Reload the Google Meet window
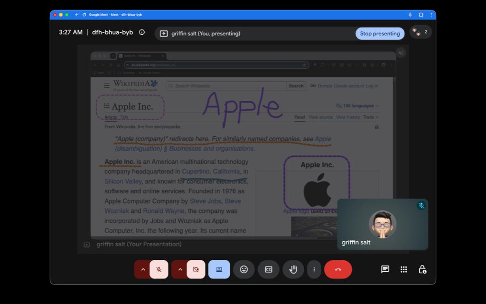This screenshot has height=304, width=486. coord(84,15)
